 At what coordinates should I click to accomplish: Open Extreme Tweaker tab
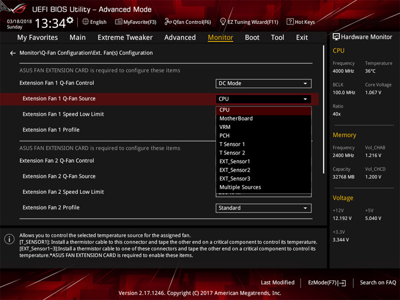[x=125, y=38]
